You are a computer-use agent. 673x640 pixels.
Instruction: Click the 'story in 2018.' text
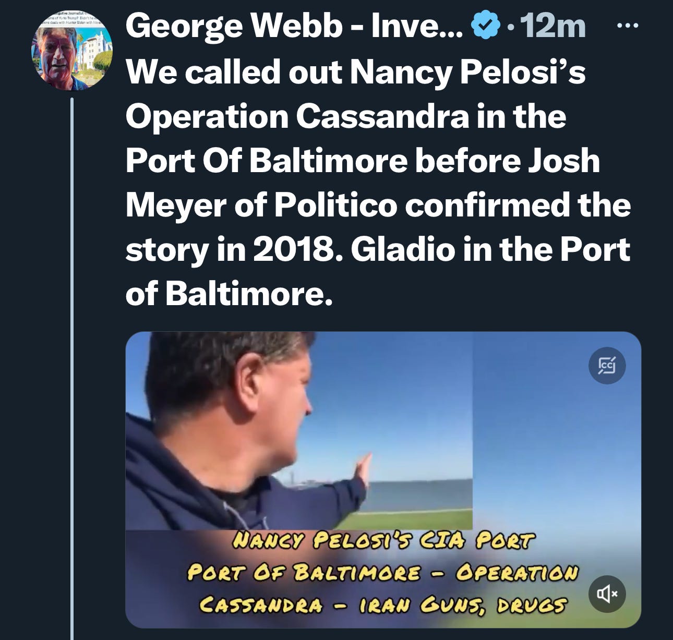pos(235,249)
